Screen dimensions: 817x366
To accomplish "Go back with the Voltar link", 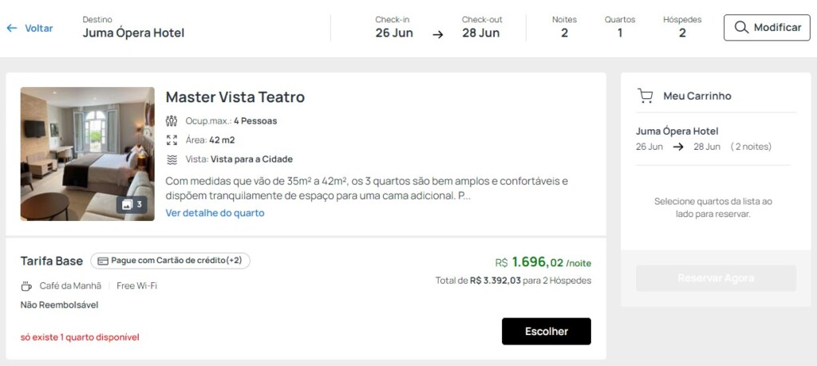I will tap(38, 28).
